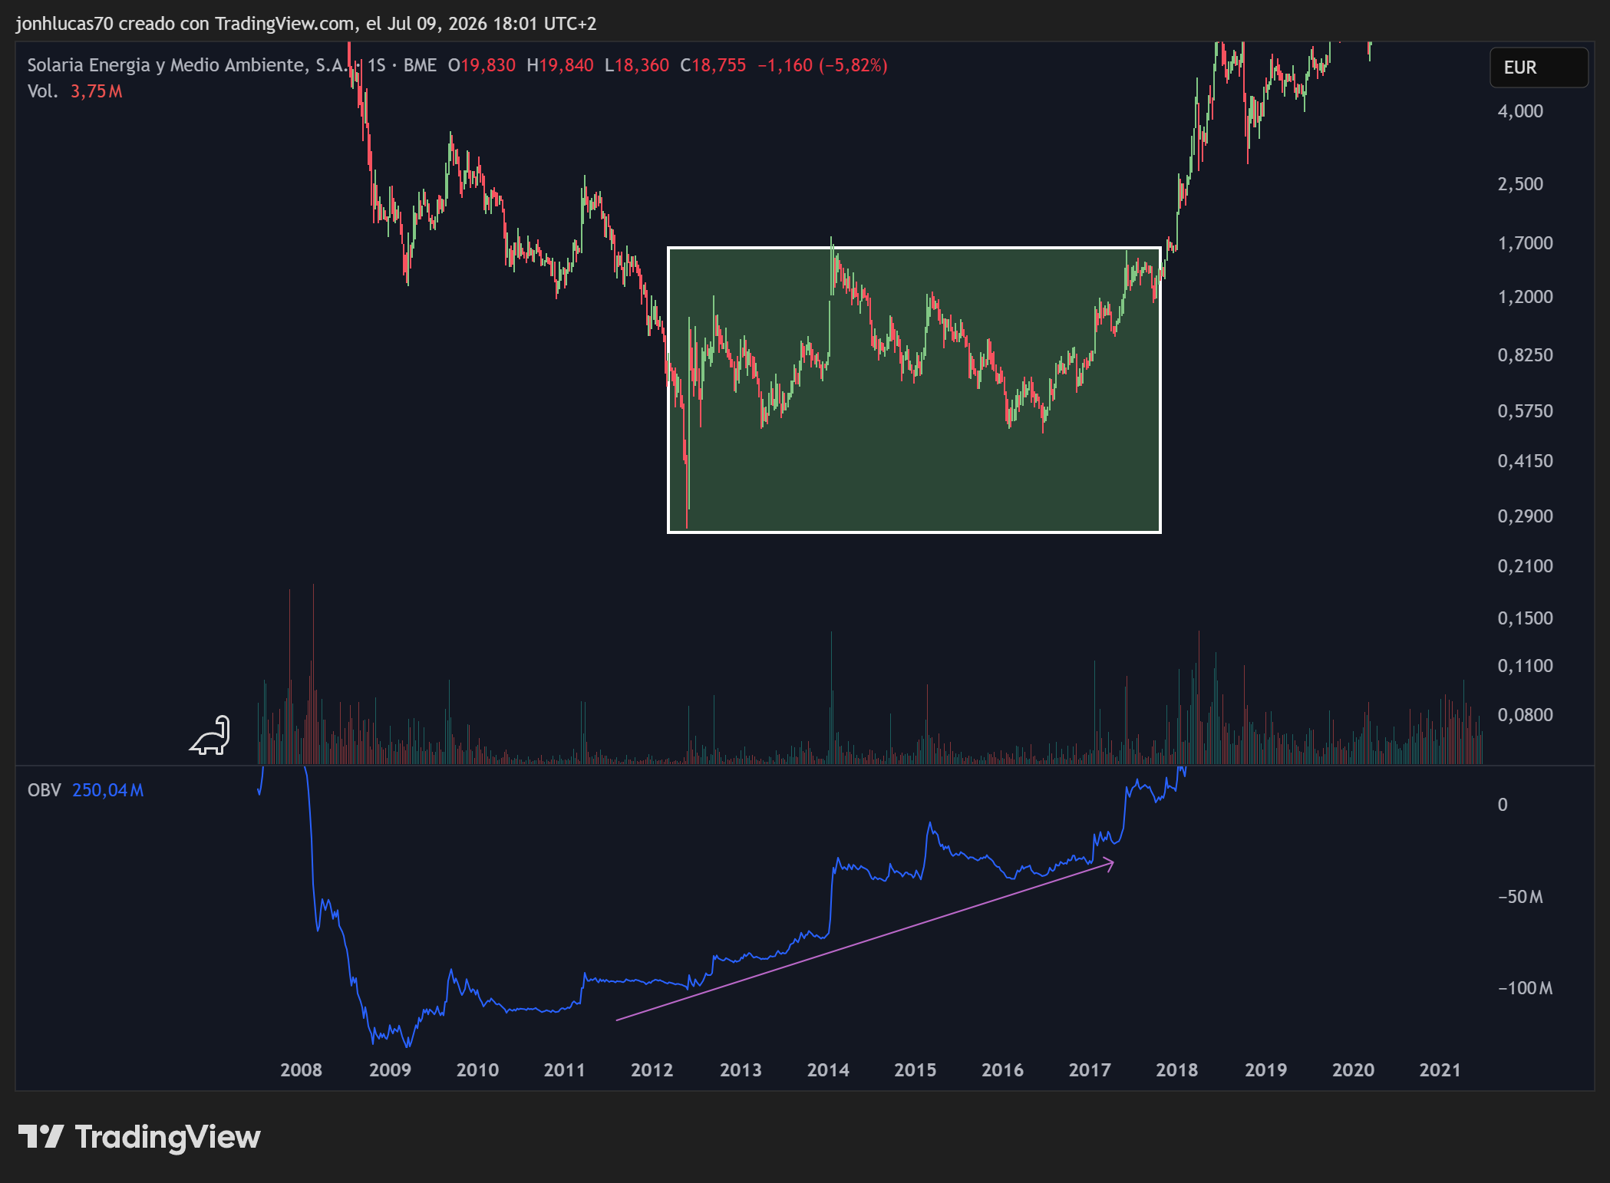Click the TradingView logo icon
The width and height of the screenshot is (1610, 1183).
(41, 1136)
